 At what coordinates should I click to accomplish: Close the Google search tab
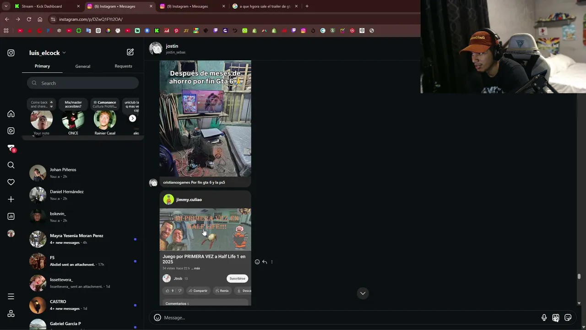pos(296,6)
